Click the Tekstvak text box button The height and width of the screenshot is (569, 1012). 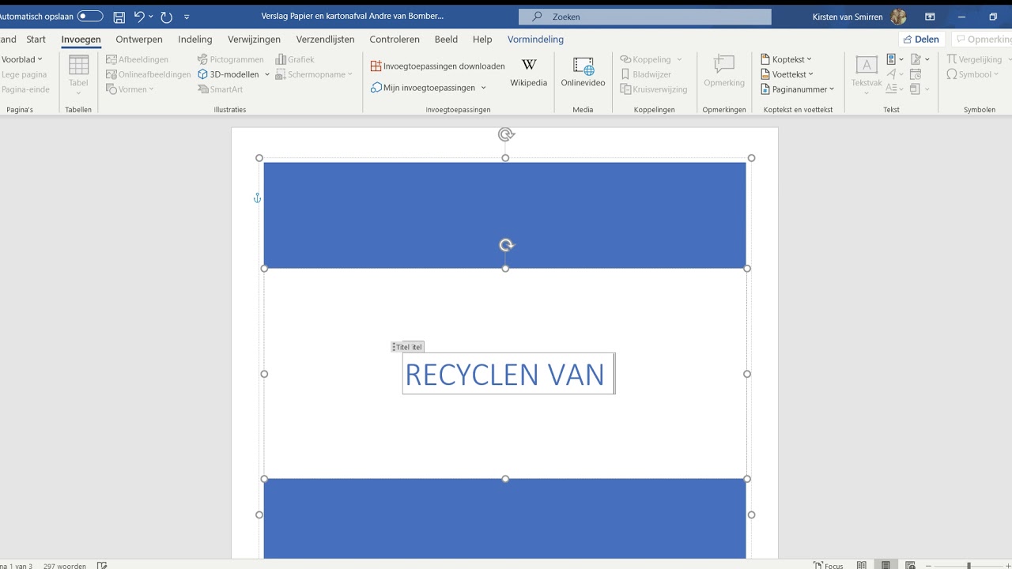click(x=867, y=74)
